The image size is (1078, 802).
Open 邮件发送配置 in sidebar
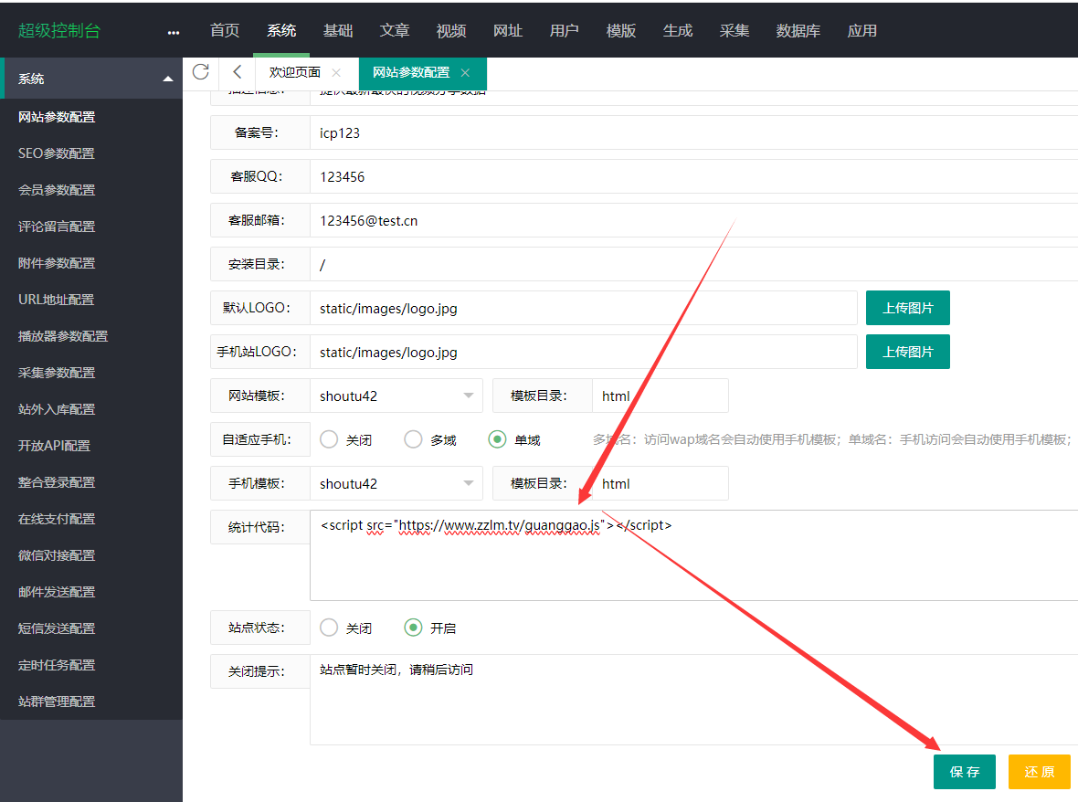57,592
